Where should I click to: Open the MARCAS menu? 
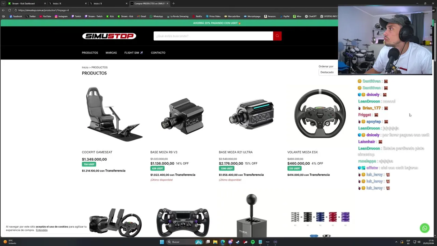(111, 53)
